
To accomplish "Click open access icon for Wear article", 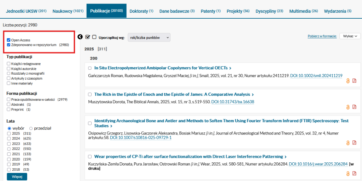I will [x=348, y=173].
